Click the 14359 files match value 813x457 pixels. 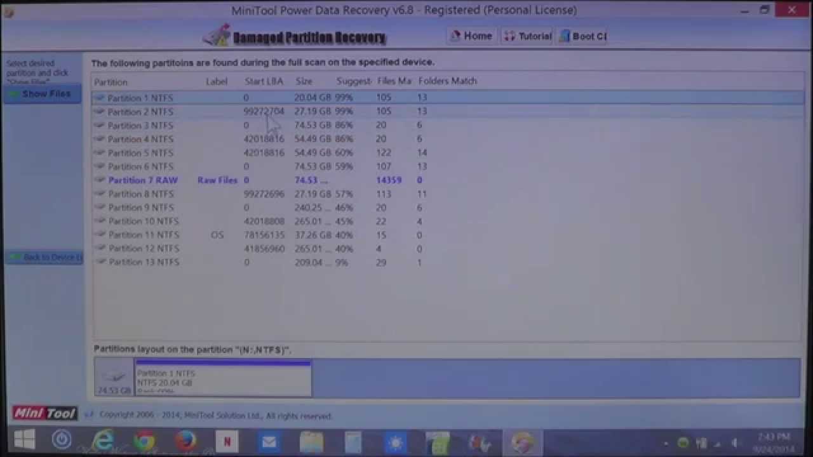pos(389,180)
